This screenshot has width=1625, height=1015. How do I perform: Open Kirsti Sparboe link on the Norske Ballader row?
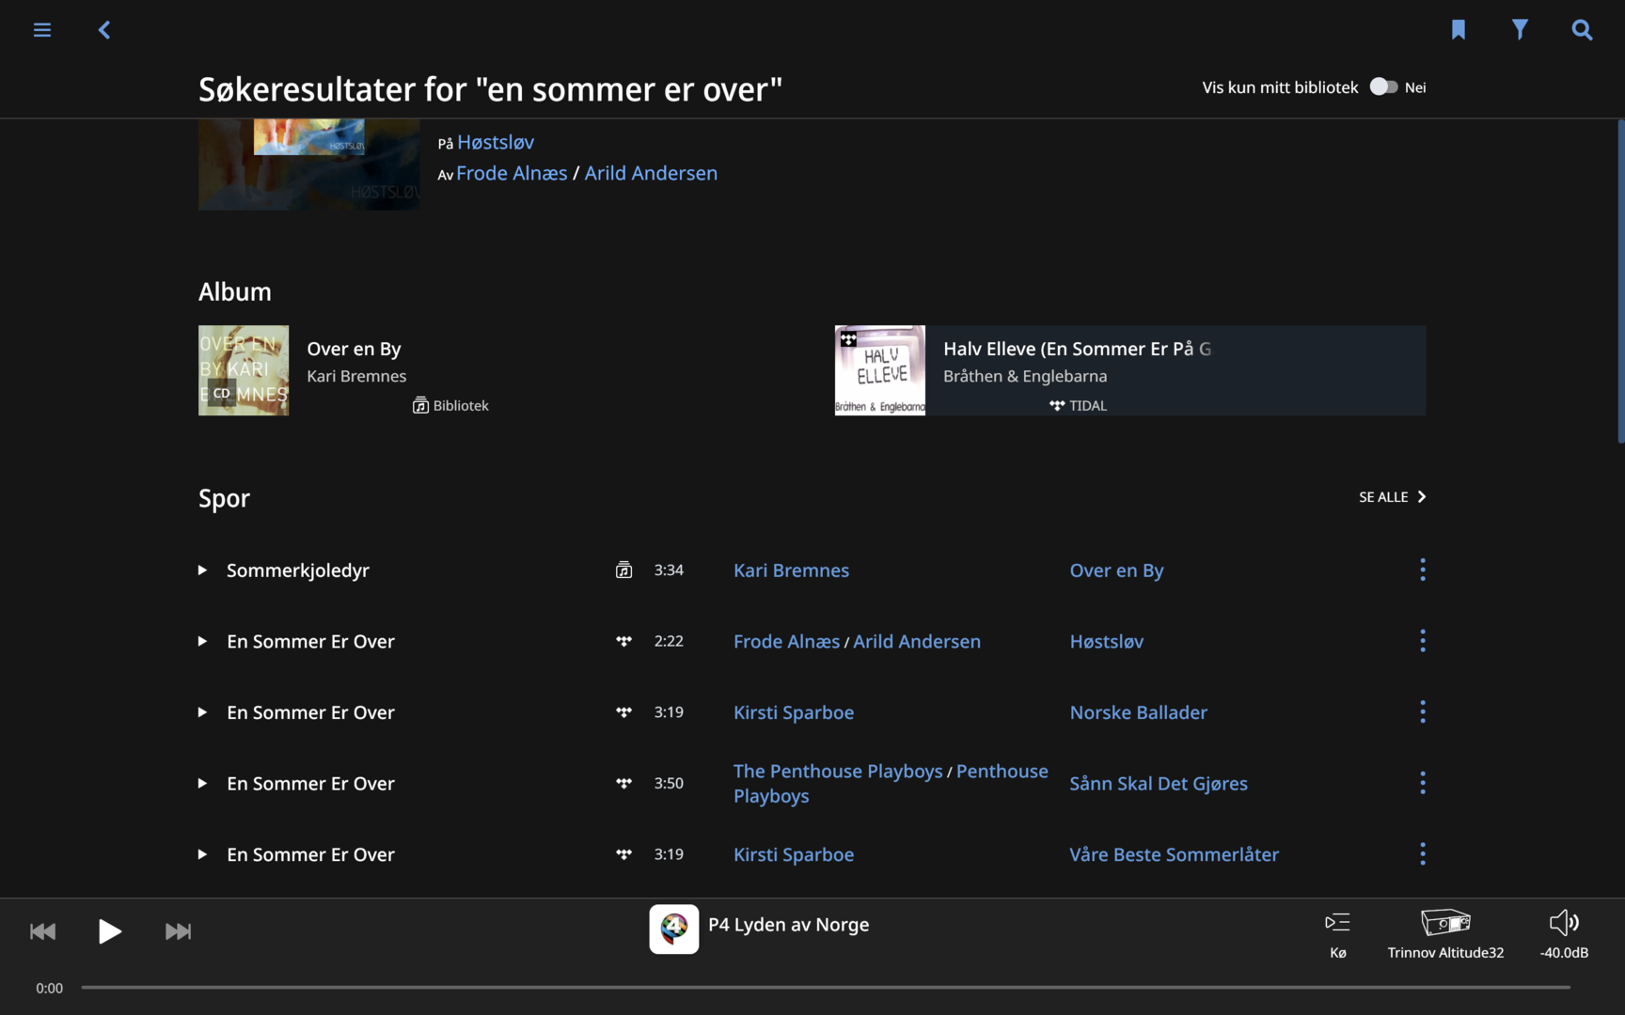[794, 712]
